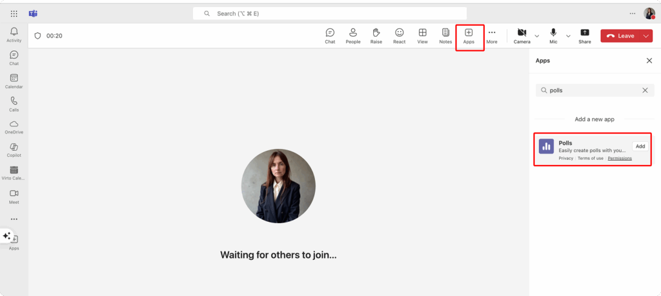Click the top Search bar

coord(329,14)
